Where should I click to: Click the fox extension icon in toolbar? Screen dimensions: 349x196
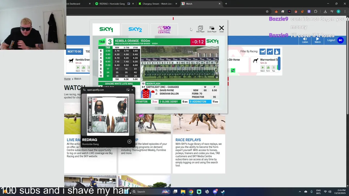pos(276,11)
